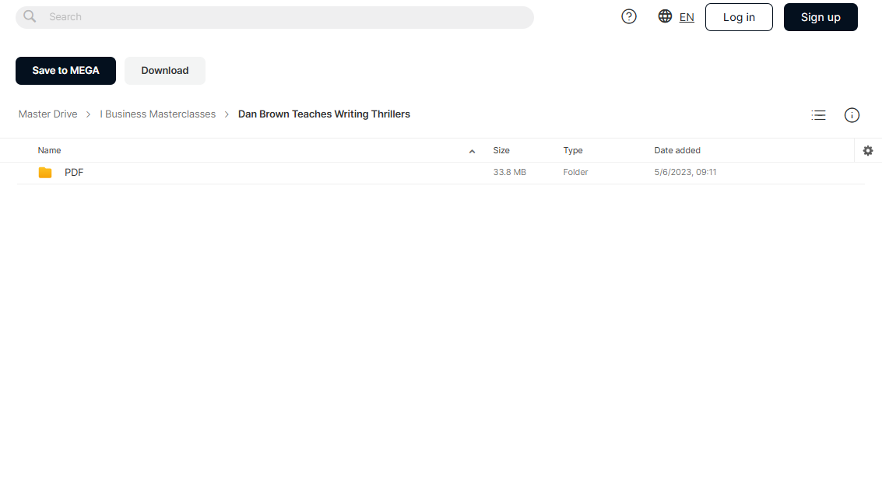Sort by Size column header
This screenshot has width=882, height=491.
point(501,151)
